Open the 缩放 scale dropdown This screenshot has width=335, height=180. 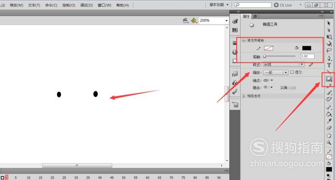(275, 72)
